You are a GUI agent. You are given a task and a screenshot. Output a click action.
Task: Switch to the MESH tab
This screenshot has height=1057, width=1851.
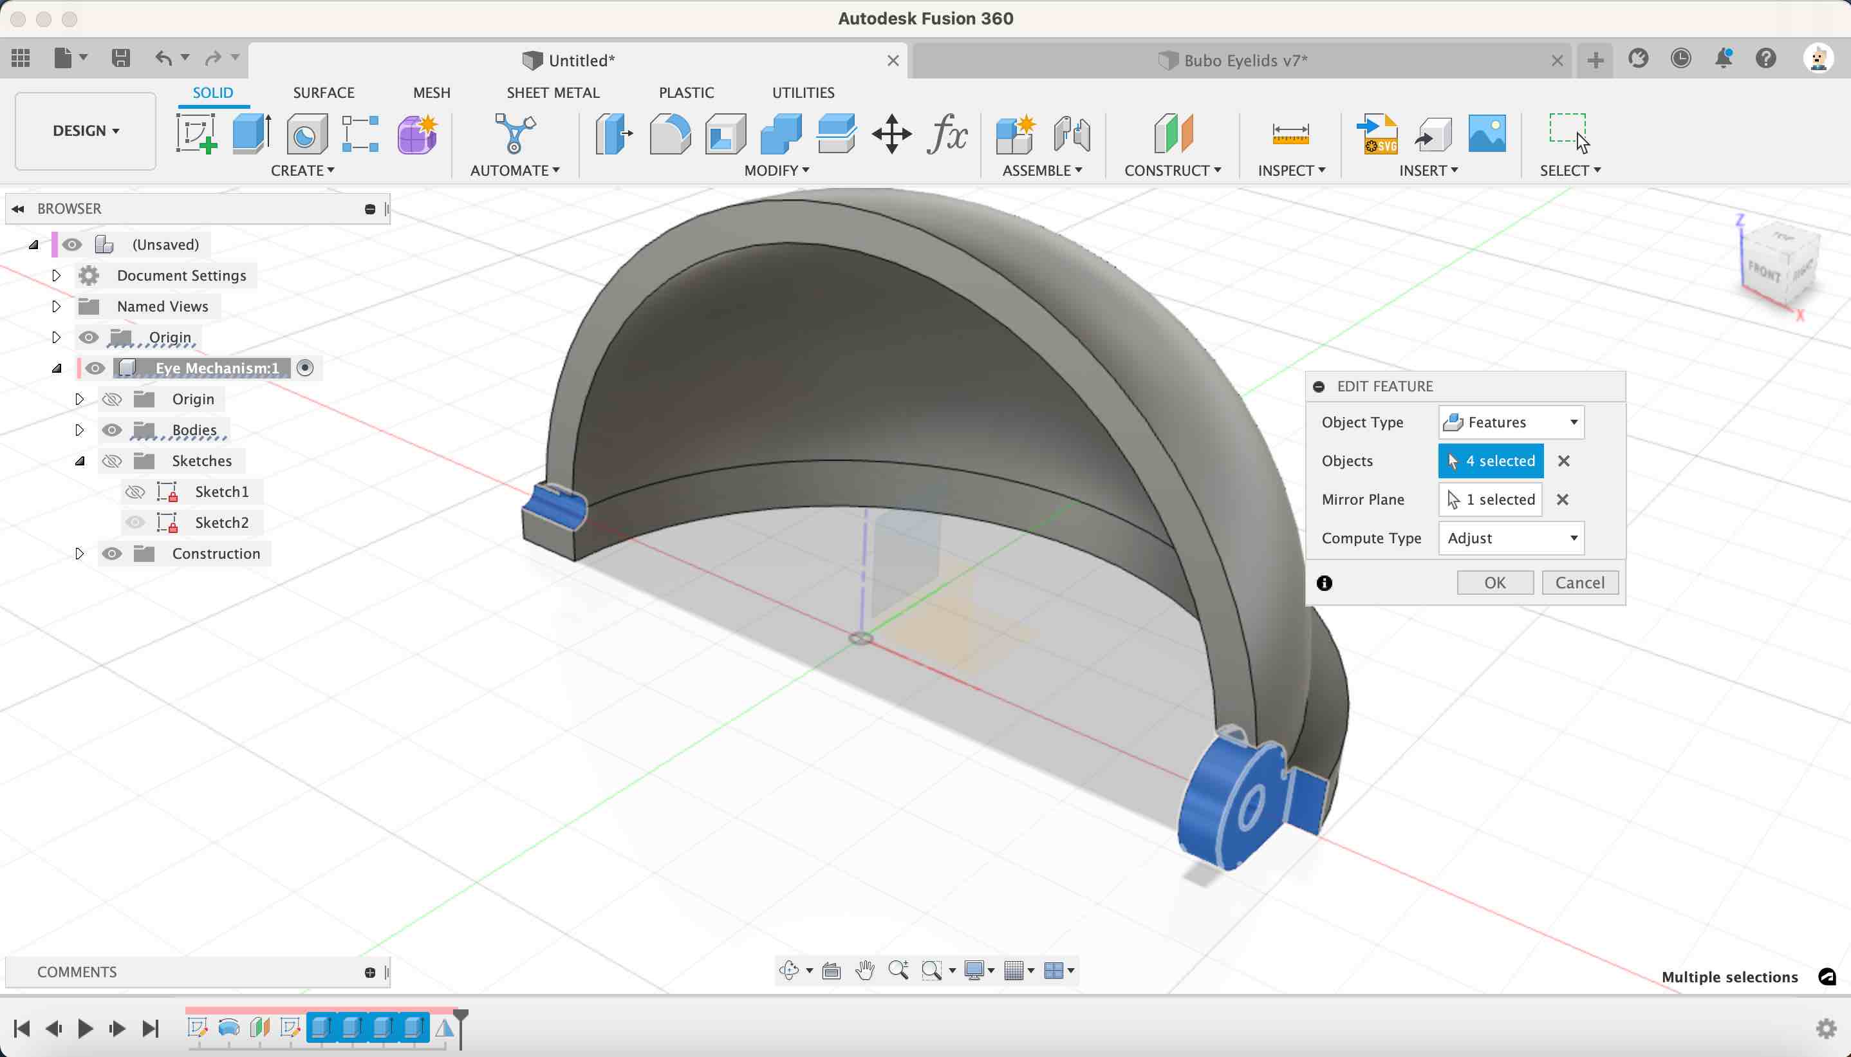(x=431, y=91)
